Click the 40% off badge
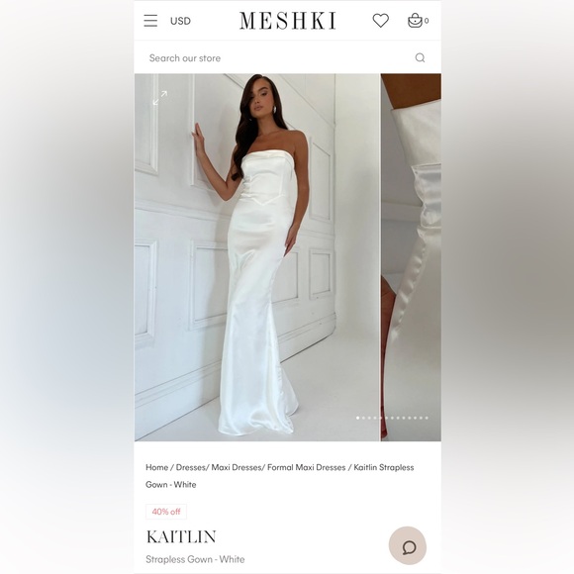 click(x=166, y=512)
